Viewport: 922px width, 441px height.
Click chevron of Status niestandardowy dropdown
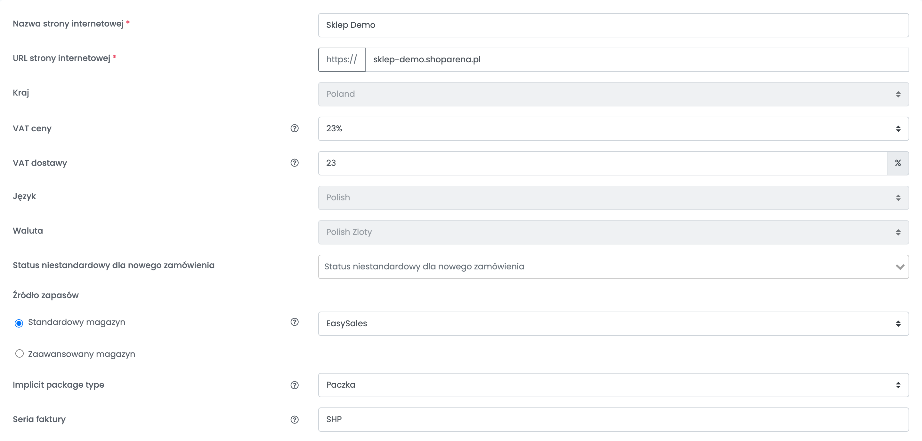[900, 267]
